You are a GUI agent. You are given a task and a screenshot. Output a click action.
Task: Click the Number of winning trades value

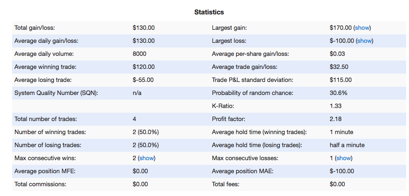click(145, 132)
